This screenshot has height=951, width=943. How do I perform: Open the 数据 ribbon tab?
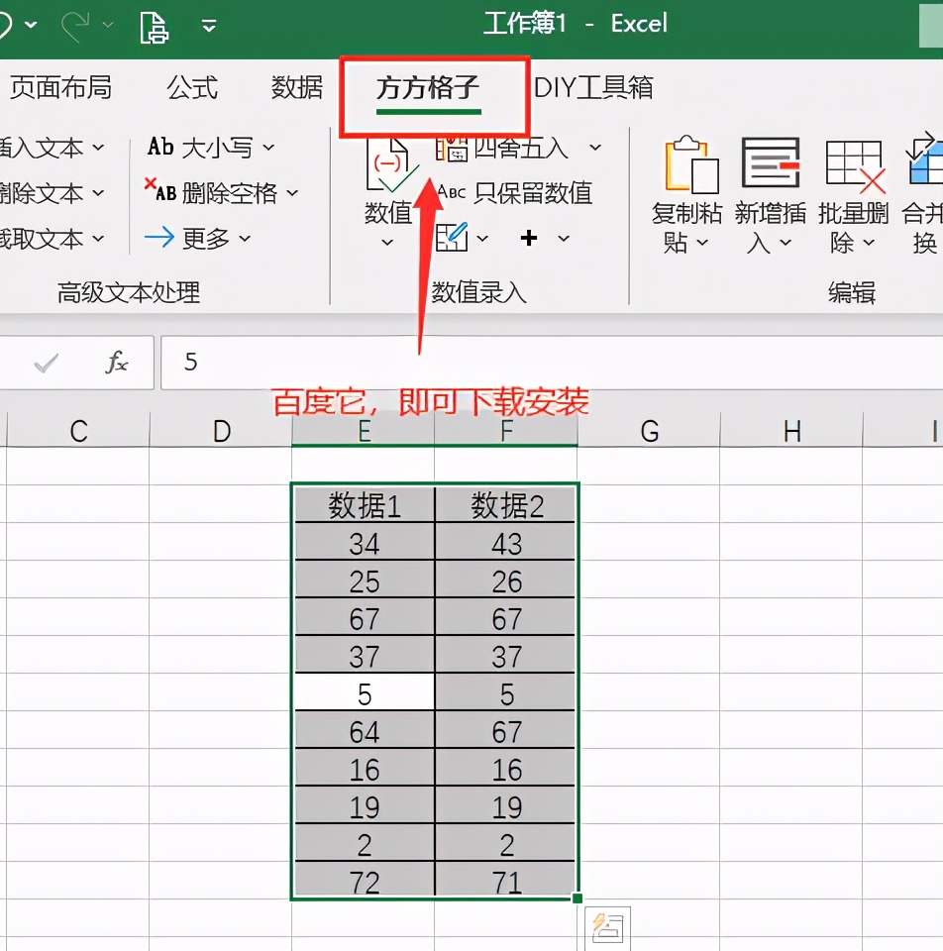296,88
